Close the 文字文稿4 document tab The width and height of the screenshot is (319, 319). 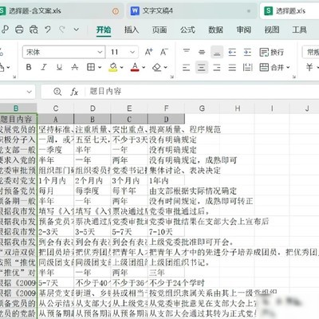coord(249,11)
